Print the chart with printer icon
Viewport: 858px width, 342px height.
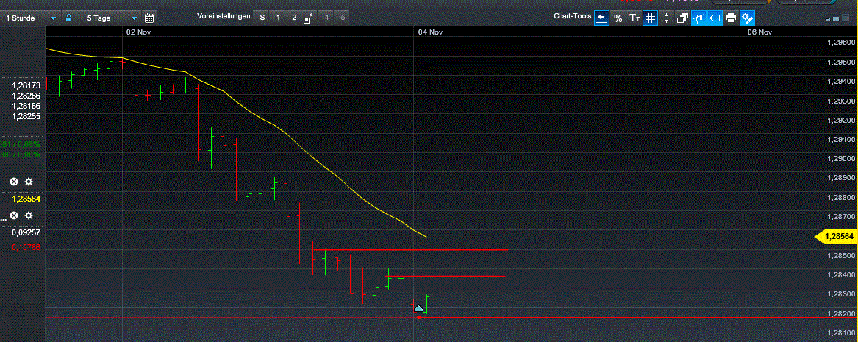(731, 18)
